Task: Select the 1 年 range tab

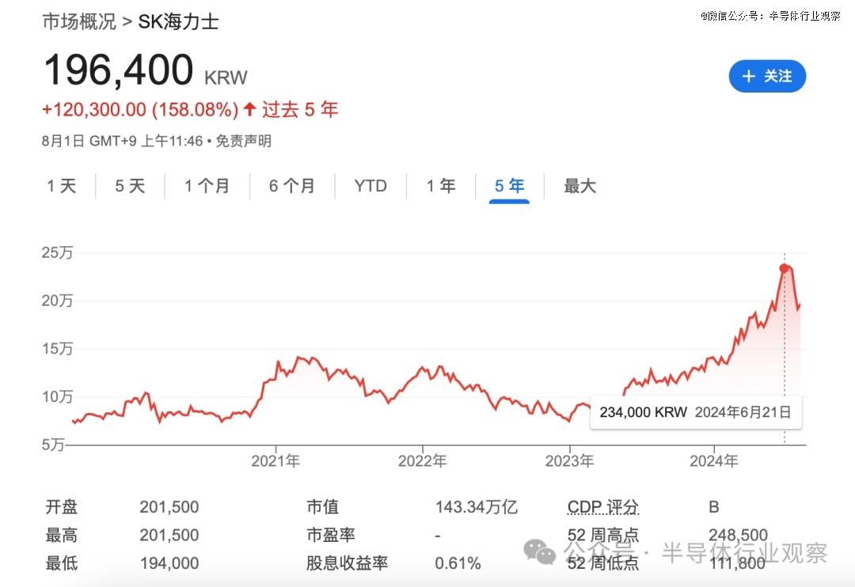Action: (441, 186)
